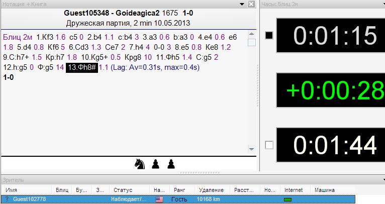Click the second captured black pawn icon
Image resolution: width=385 pixels, height=204 pixels.
coord(171,164)
